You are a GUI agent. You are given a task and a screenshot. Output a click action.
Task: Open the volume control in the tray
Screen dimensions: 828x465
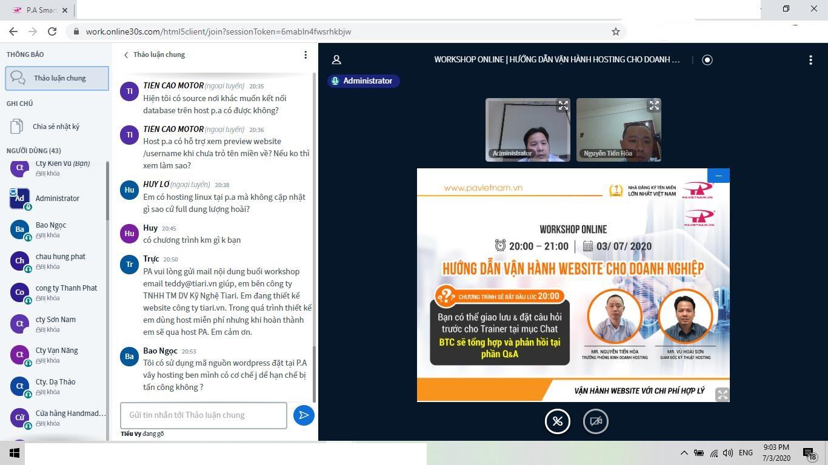pos(727,453)
